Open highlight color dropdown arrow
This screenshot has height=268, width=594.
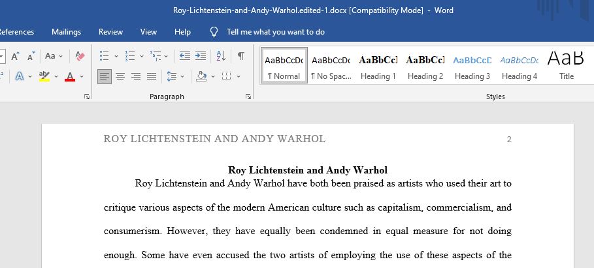(56, 77)
